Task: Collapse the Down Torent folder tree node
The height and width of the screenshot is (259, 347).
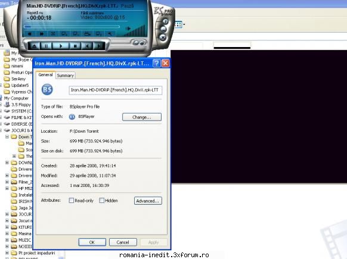Action: click(7, 137)
